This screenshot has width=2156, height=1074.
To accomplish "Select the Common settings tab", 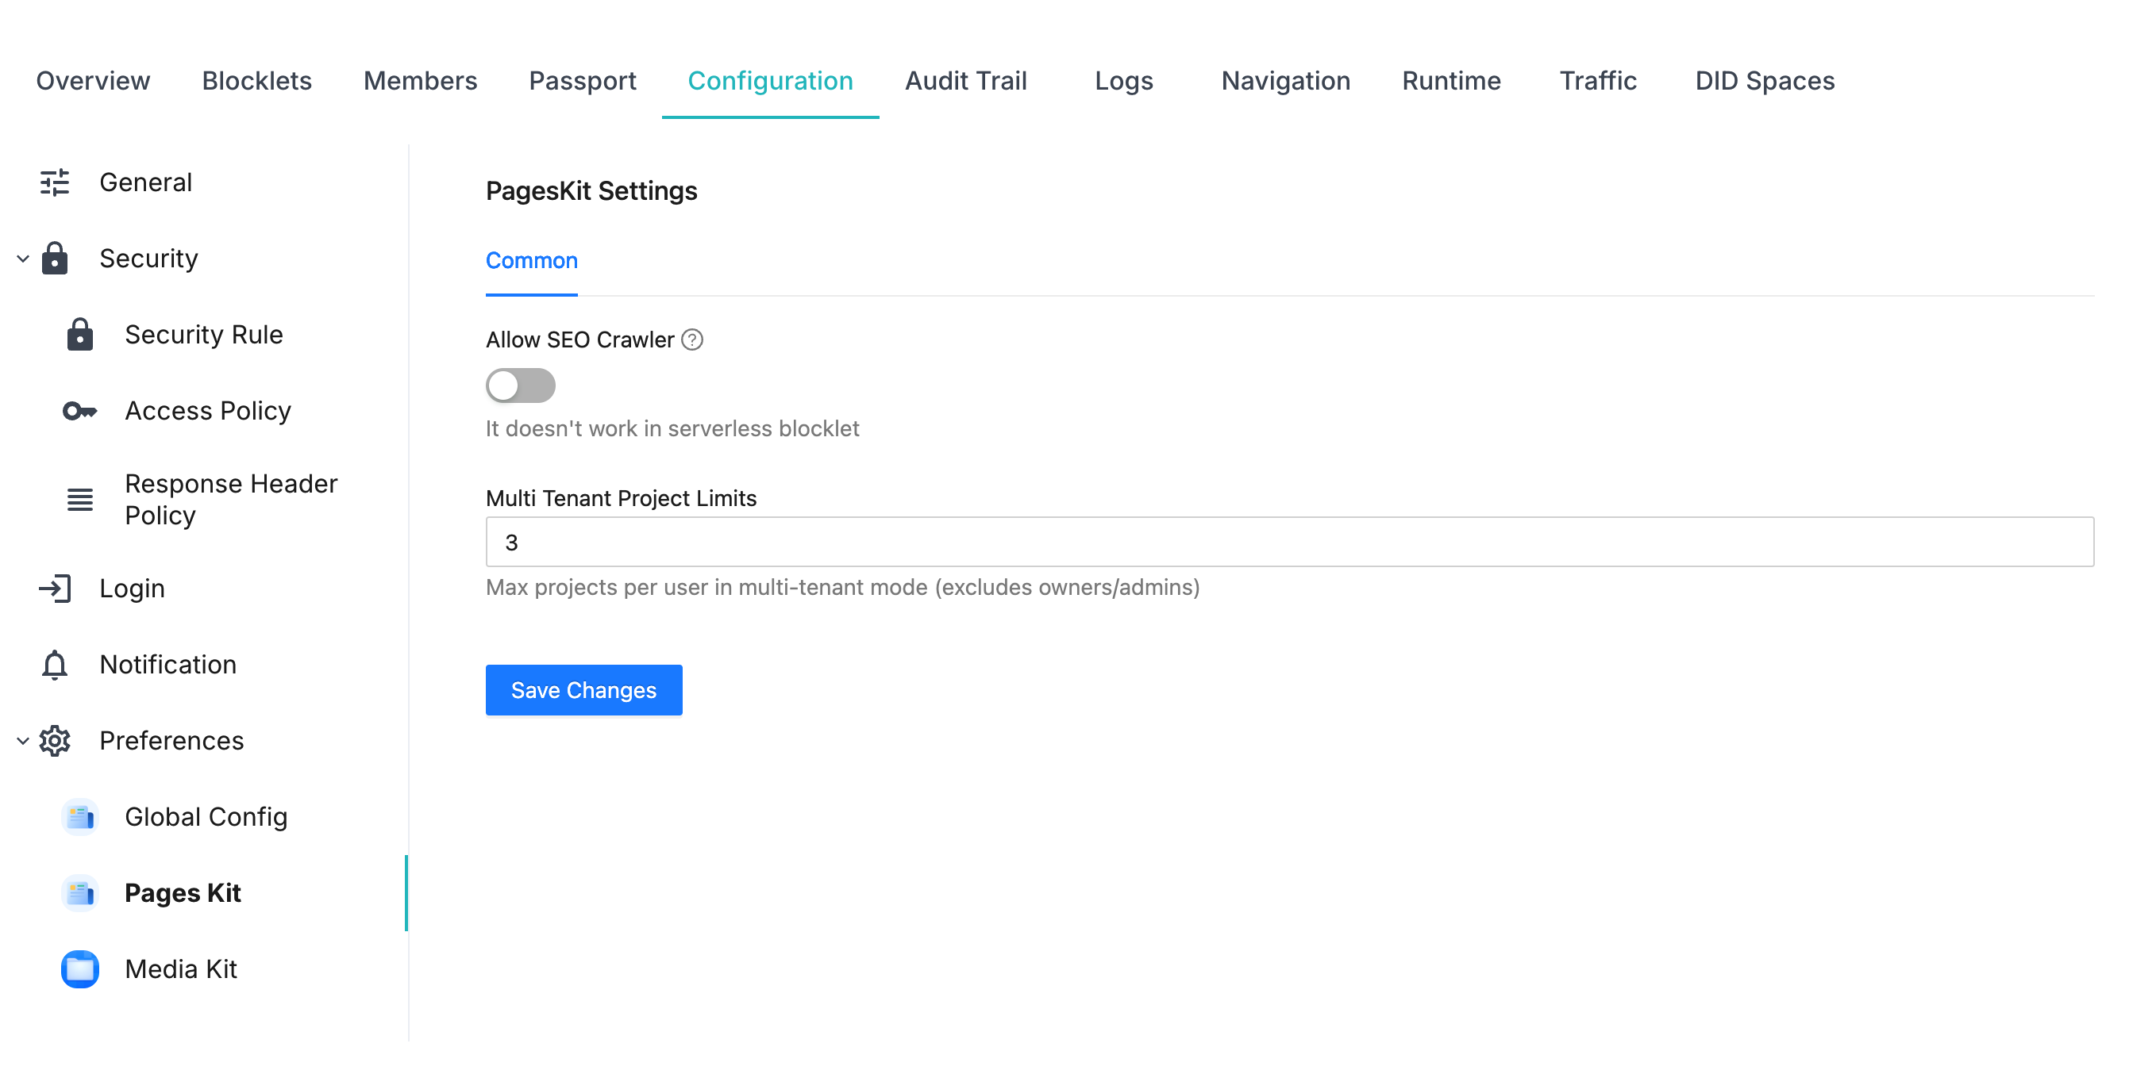I will pos(532,260).
